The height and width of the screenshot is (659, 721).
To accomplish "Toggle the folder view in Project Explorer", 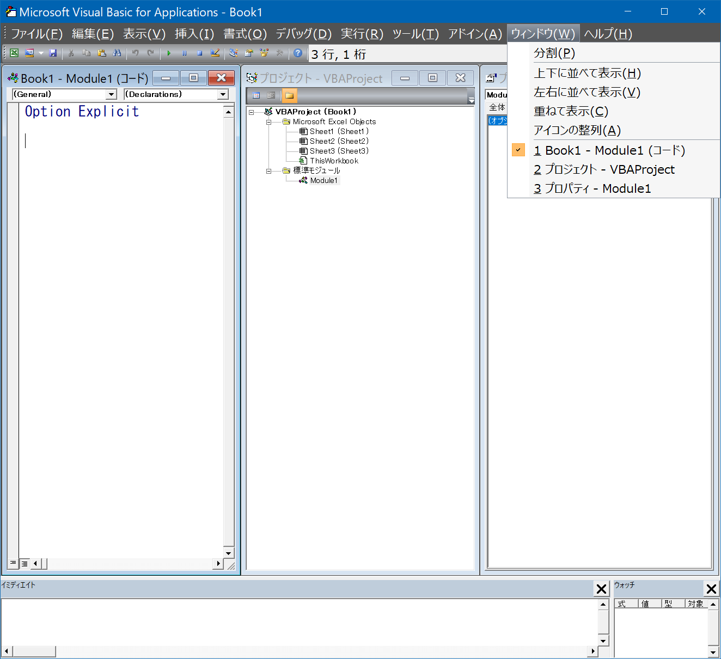I will pos(289,95).
